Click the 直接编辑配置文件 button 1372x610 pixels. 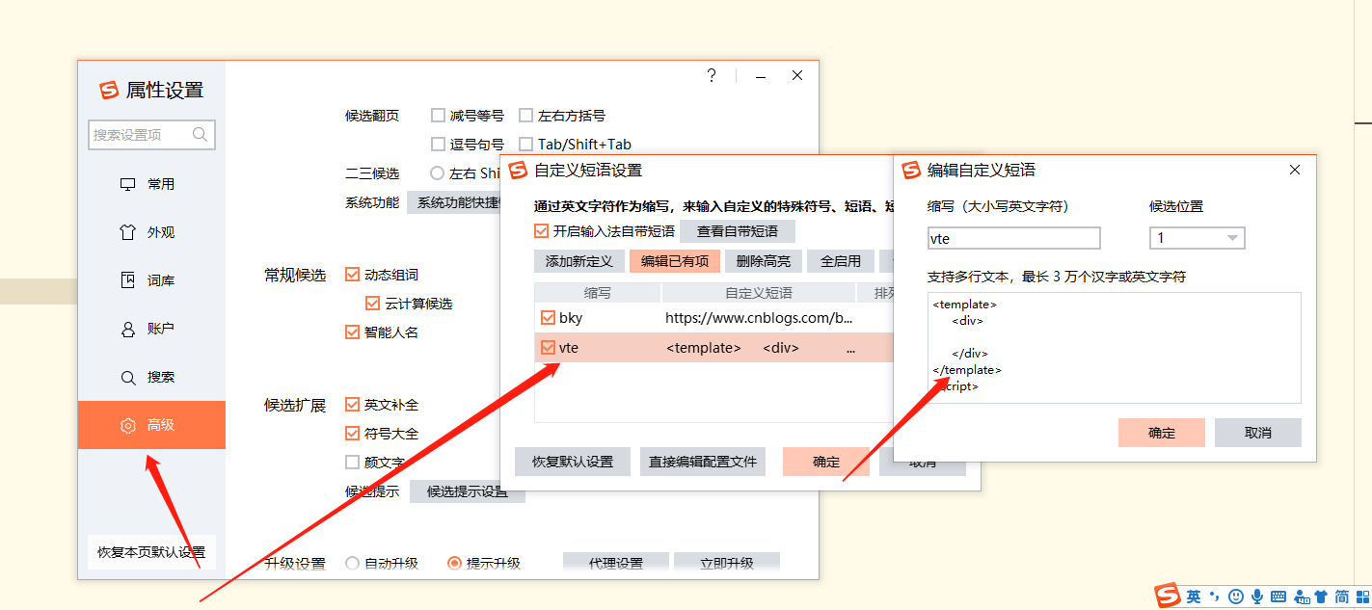pyautogui.click(x=703, y=462)
